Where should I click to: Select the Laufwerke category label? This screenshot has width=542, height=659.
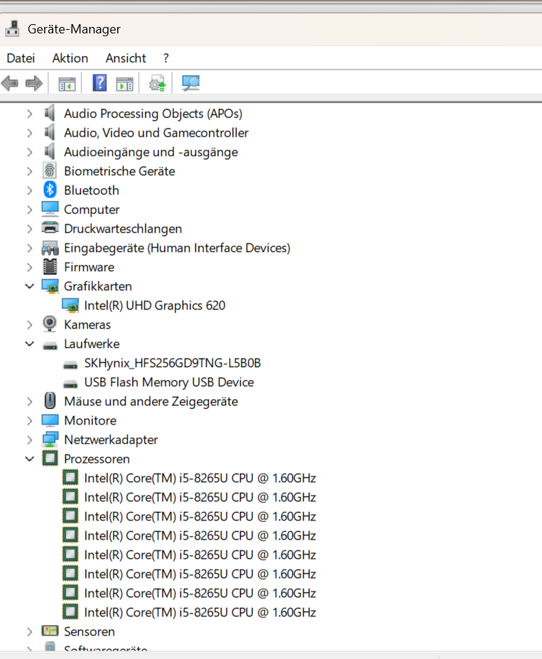click(x=92, y=344)
